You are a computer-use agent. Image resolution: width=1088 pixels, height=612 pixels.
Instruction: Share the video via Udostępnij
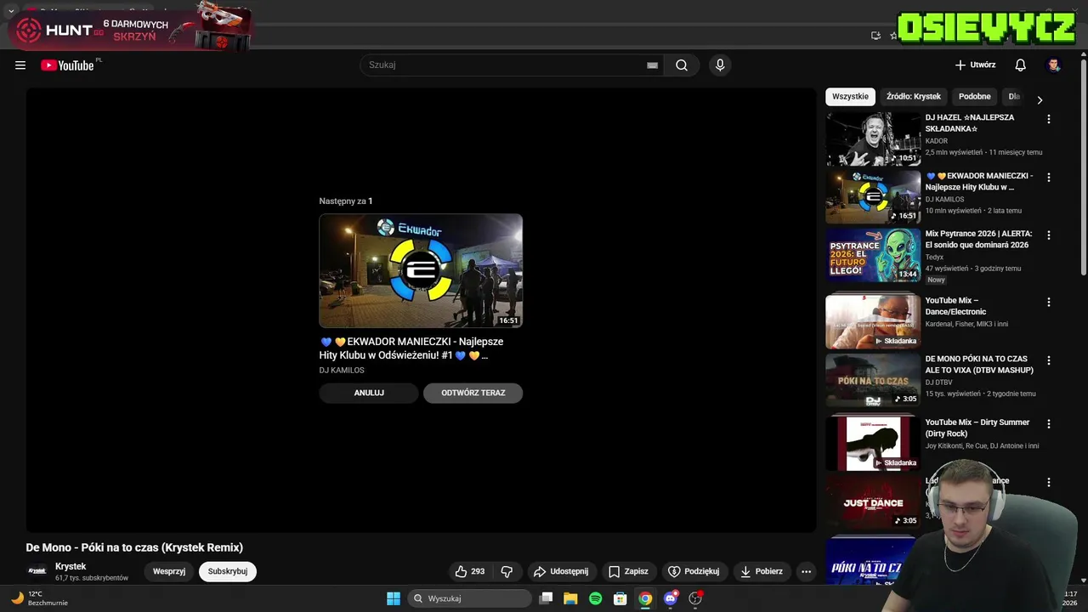click(x=561, y=571)
